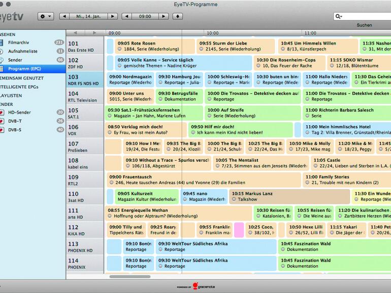Toggle record for Castle 22/24
The image size is (391, 293).
[315, 166]
